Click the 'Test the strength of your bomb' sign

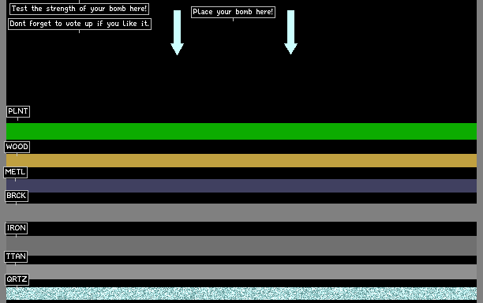(79, 9)
